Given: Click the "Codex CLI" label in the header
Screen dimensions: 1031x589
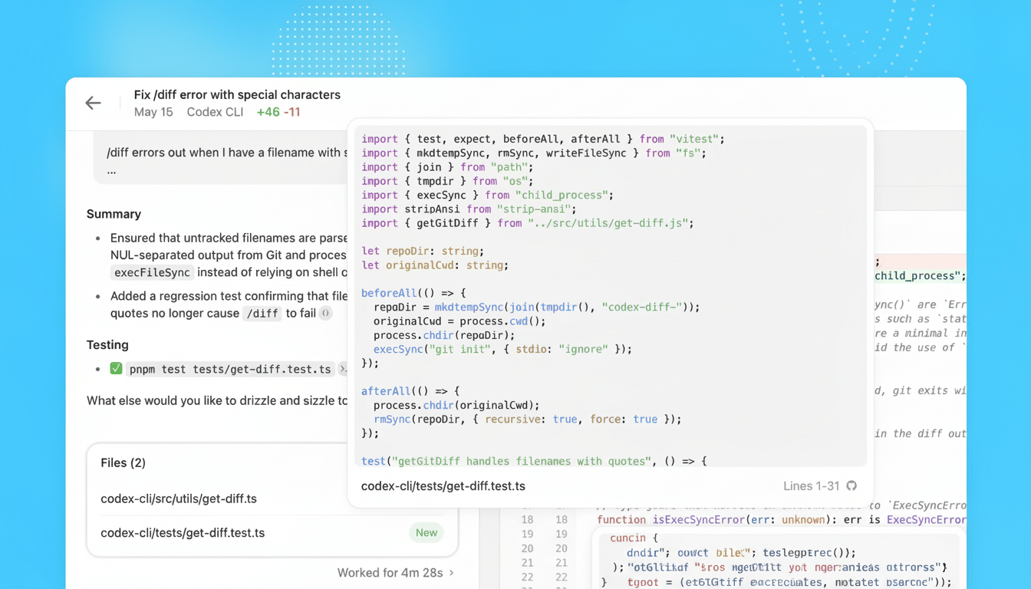Looking at the screenshot, I should pyautogui.click(x=214, y=112).
